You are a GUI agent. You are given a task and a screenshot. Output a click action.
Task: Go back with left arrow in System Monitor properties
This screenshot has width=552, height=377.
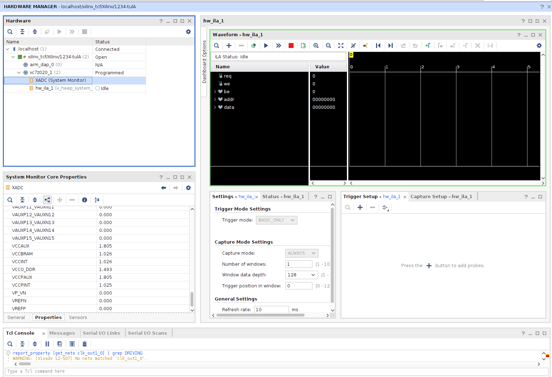(x=164, y=188)
